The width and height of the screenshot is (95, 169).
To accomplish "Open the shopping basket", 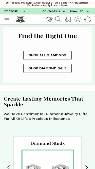I will point(88,20).
